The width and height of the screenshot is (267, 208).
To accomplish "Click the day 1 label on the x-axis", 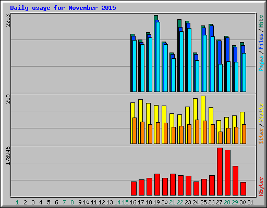I will pyautogui.click(x=17, y=202).
